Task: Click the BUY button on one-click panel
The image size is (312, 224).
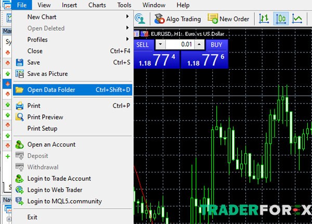Action: (x=217, y=45)
